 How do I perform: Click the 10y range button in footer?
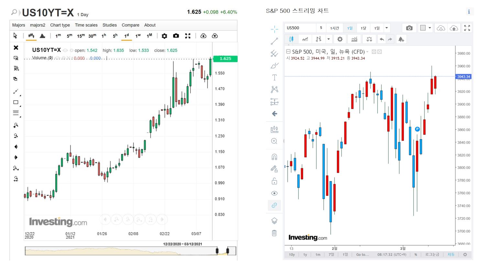pos(292,255)
